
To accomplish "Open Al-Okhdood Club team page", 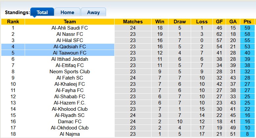I will click(x=70, y=128).
